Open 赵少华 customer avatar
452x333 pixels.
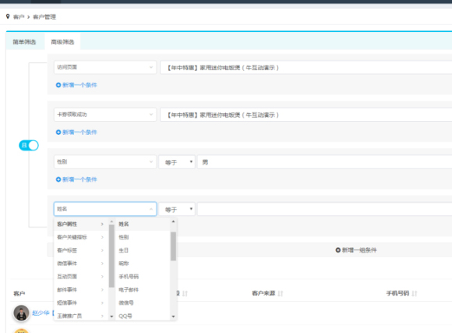pyautogui.click(x=21, y=313)
